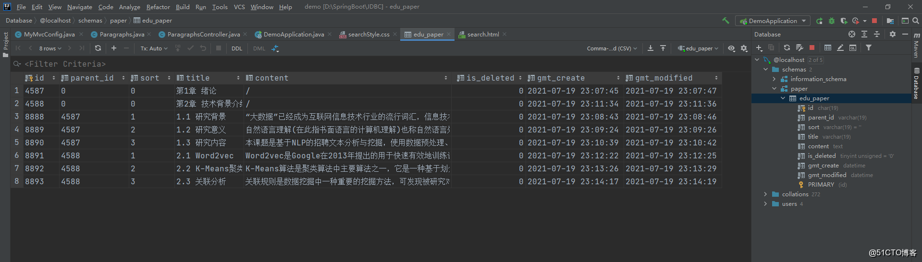Open the File menu
The image size is (922, 262).
[x=21, y=7]
